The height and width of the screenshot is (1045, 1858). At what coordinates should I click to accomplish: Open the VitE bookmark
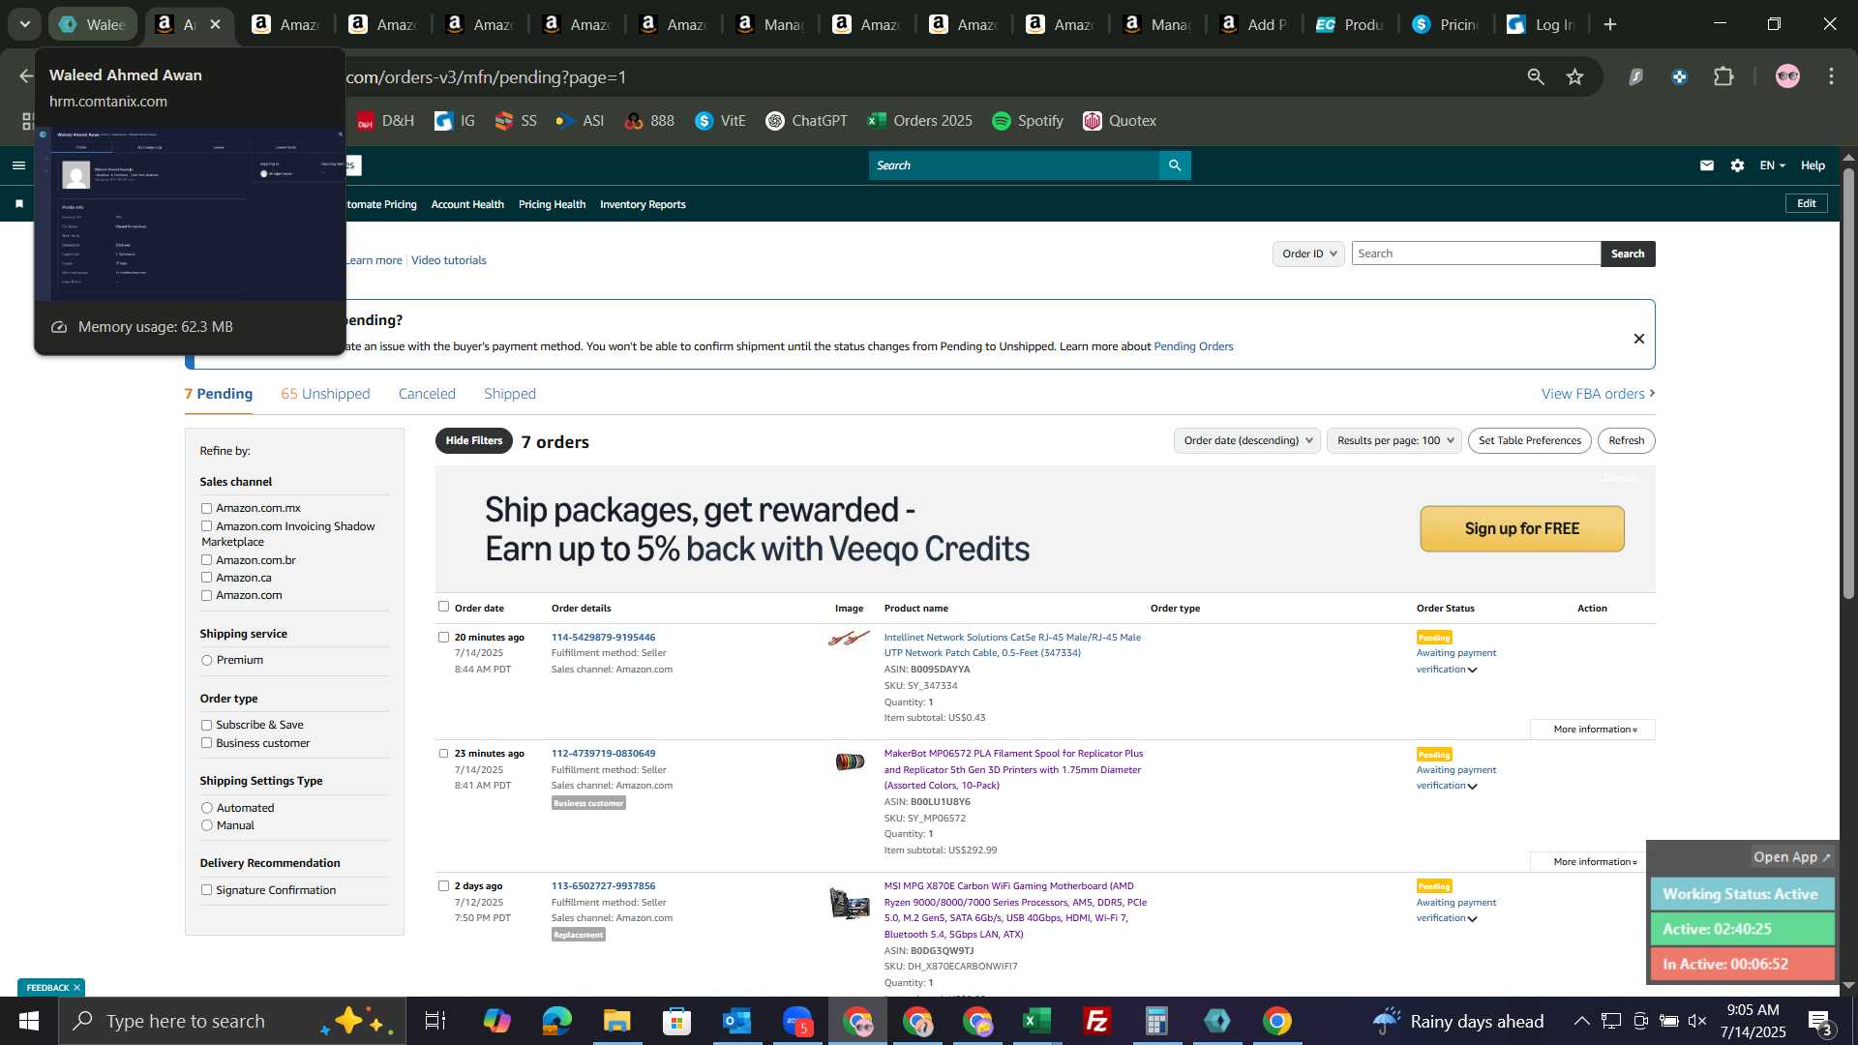(721, 121)
